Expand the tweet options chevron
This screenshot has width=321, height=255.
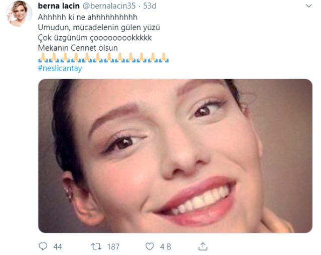click(308, 6)
